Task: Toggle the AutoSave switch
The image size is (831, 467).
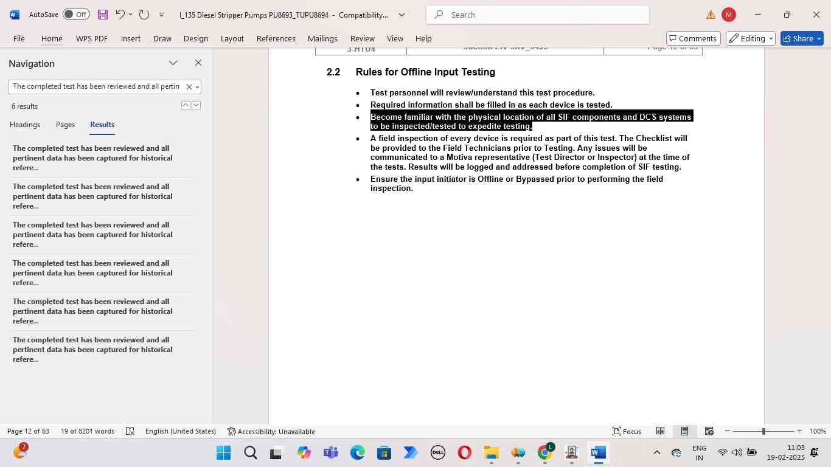Action: tap(76, 14)
